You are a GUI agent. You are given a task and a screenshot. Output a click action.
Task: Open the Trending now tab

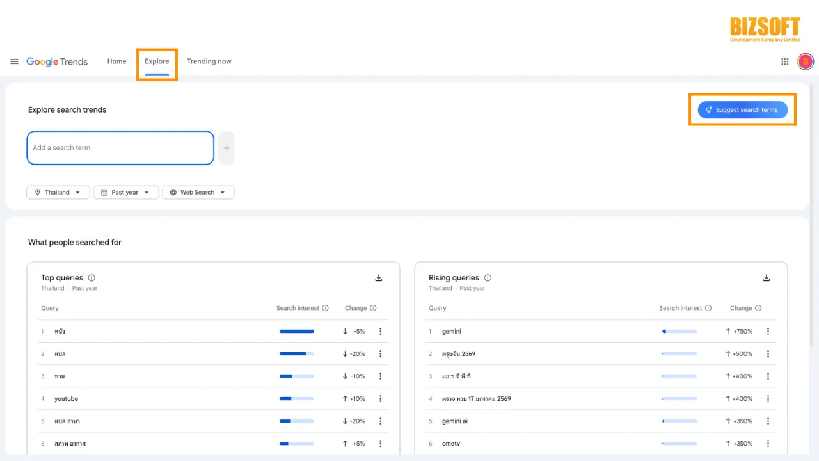point(209,61)
